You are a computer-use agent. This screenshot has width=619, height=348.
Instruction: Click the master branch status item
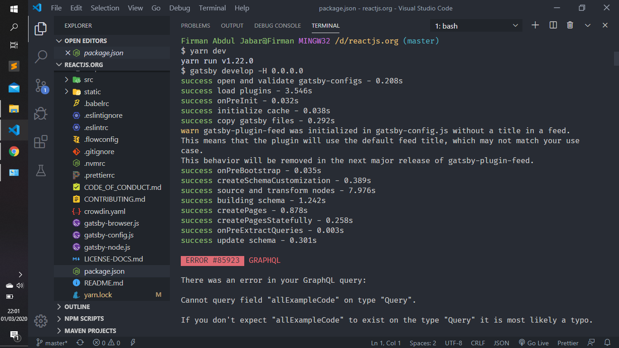[52, 343]
